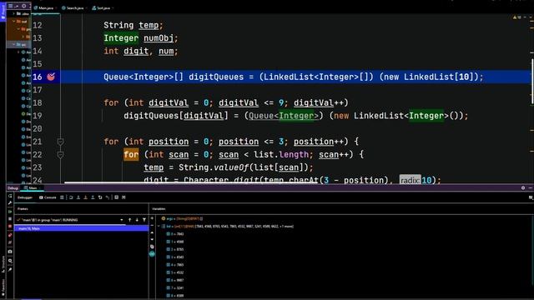This screenshot has height=300, width=534.
Task: Click the Run to Cursor icon
Action: click(x=108, y=197)
